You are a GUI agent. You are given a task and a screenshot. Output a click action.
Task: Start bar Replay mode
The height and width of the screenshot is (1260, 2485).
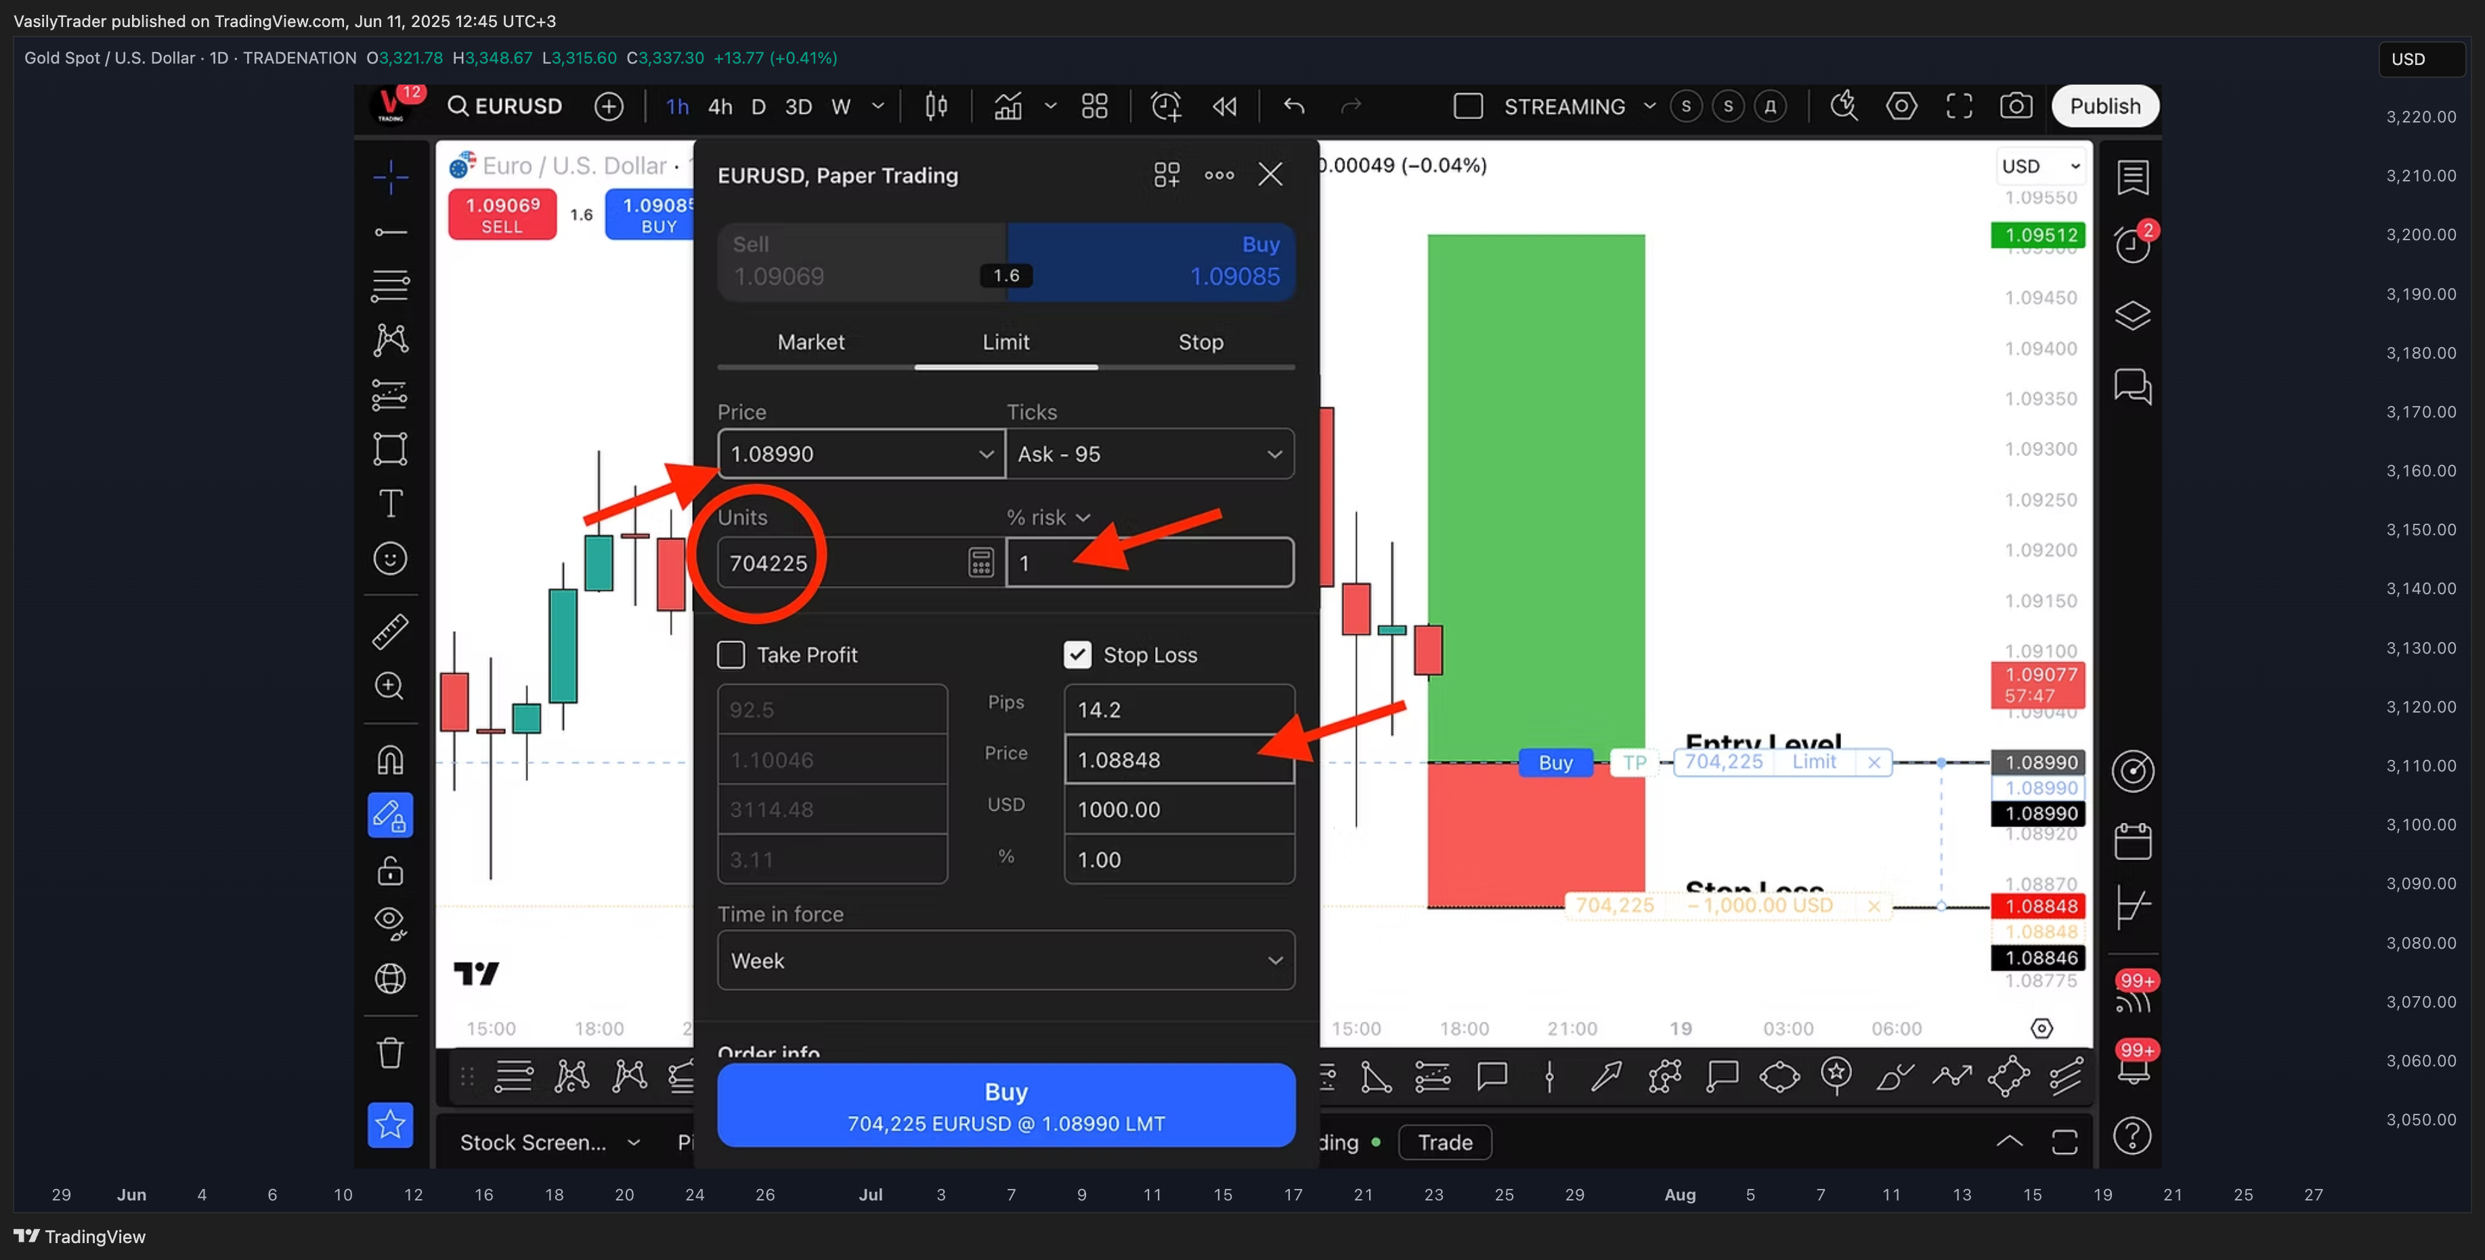[1224, 106]
